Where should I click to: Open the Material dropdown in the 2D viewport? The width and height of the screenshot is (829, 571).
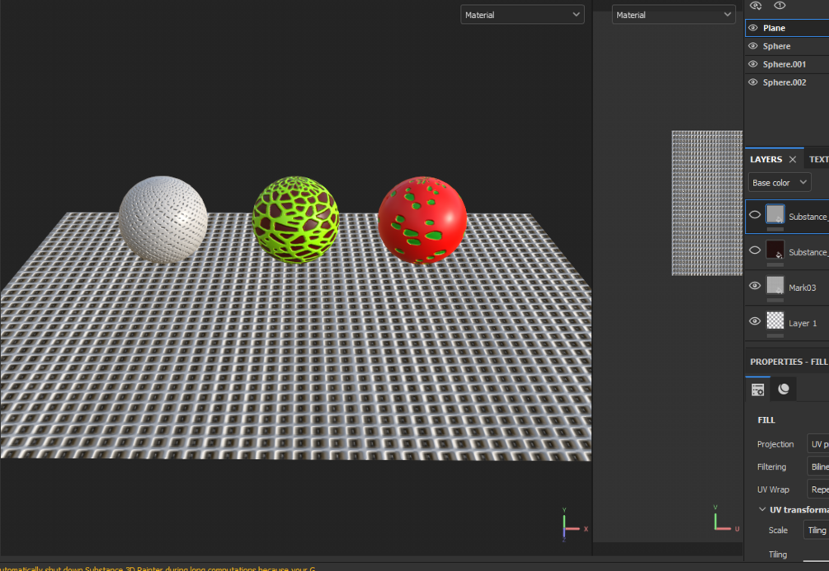[674, 15]
